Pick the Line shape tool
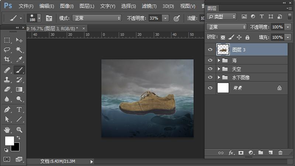 (x=19, y=119)
